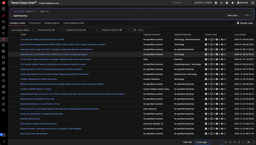Go to next page of results

[x=253, y=142]
